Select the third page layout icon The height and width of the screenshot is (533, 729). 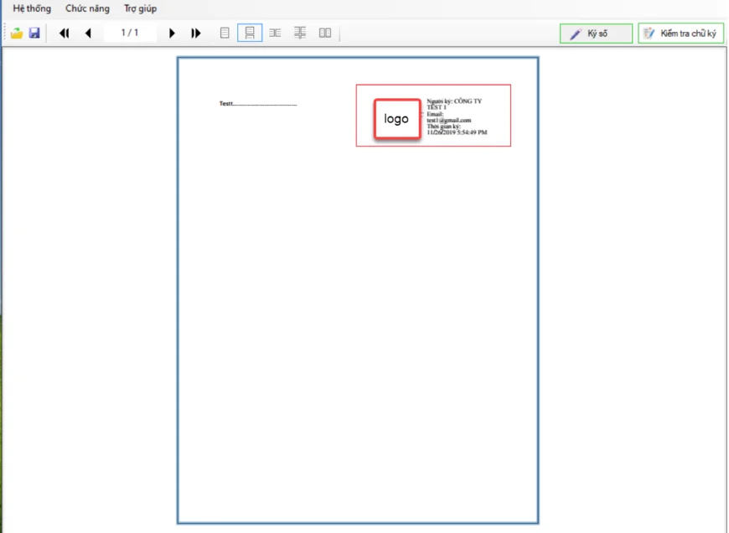click(275, 33)
